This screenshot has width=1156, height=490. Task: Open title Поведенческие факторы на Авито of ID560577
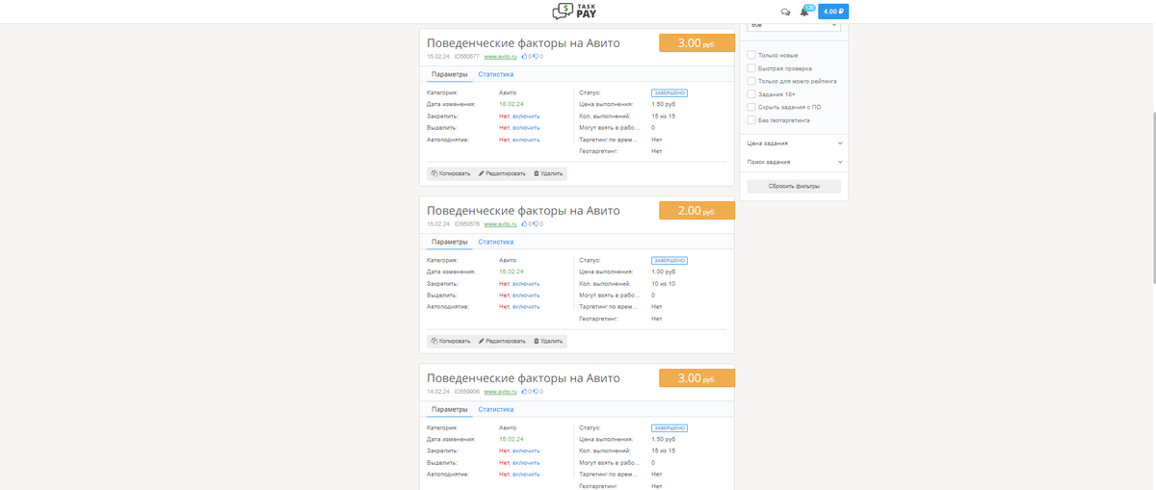pyautogui.click(x=523, y=43)
